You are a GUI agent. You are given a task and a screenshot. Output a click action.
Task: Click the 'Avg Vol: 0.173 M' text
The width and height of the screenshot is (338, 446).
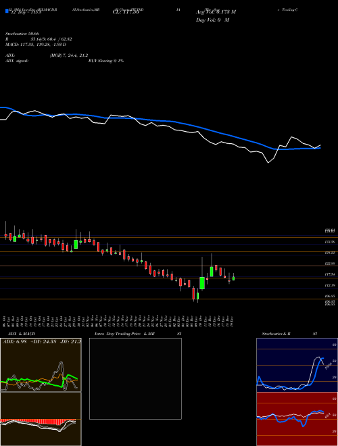216,12
